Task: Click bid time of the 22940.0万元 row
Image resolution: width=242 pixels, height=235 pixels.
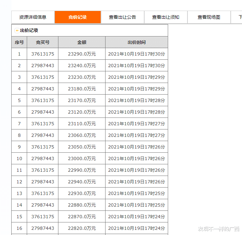Action: (136, 182)
